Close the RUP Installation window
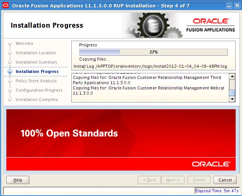The width and height of the screenshot is (242, 196). point(237,6)
